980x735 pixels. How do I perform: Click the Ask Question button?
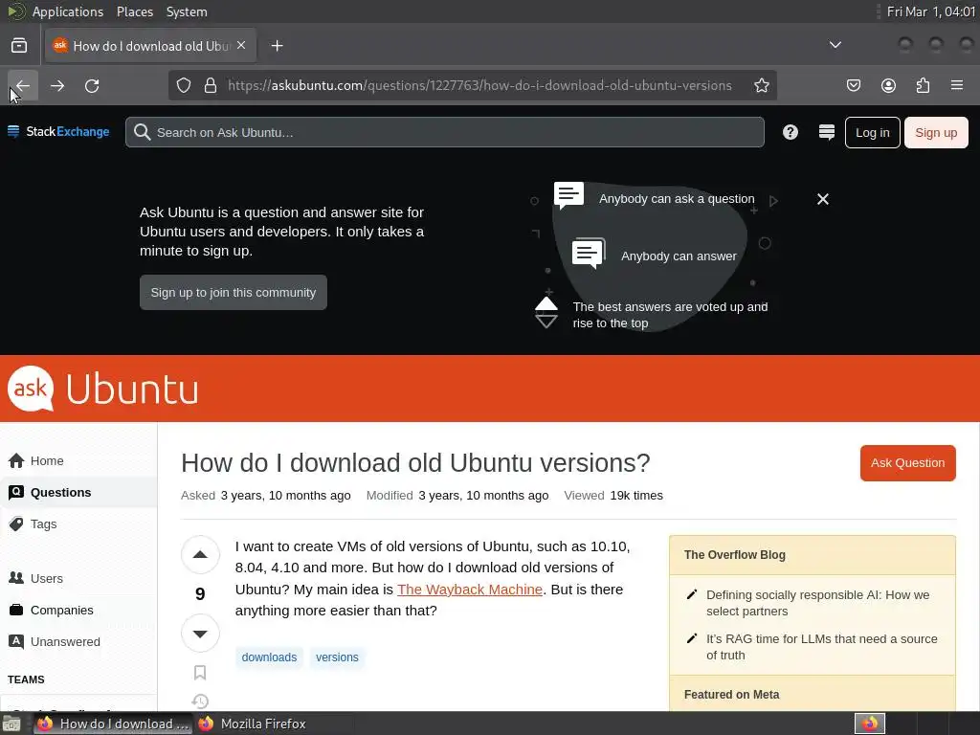tap(907, 463)
